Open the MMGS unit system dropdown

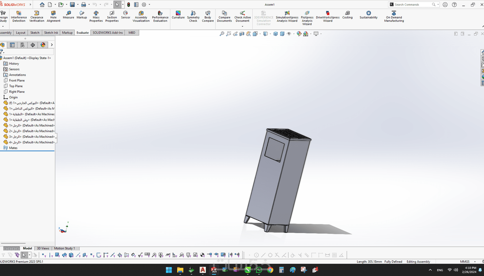[x=475, y=262]
